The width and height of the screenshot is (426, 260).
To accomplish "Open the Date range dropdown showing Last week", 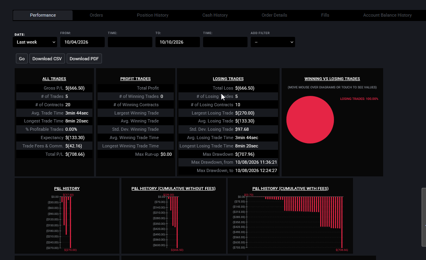I will pyautogui.click(x=35, y=42).
